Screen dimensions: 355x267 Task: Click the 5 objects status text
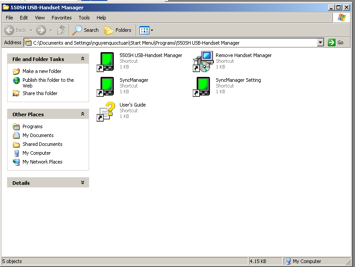coord(12,261)
